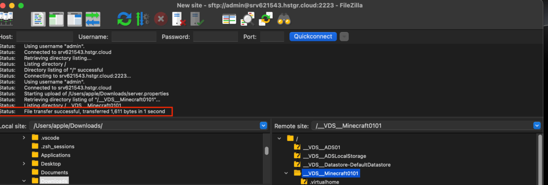Focus the Host input field
The image size is (548, 185).
coord(45,37)
